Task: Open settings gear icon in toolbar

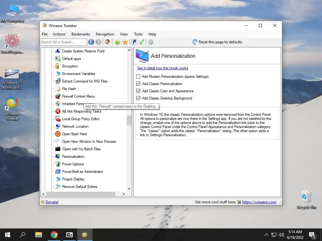Action: tap(151, 42)
